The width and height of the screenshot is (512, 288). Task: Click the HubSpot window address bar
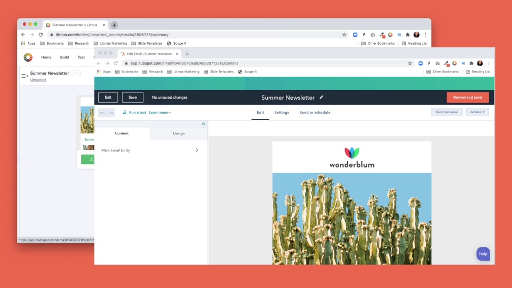click(268, 63)
